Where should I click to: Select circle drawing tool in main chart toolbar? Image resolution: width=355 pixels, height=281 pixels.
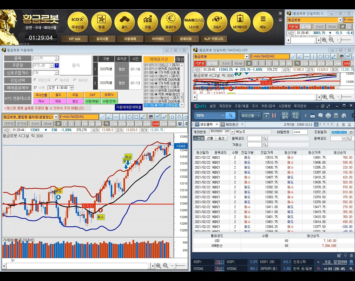[x=130, y=117]
